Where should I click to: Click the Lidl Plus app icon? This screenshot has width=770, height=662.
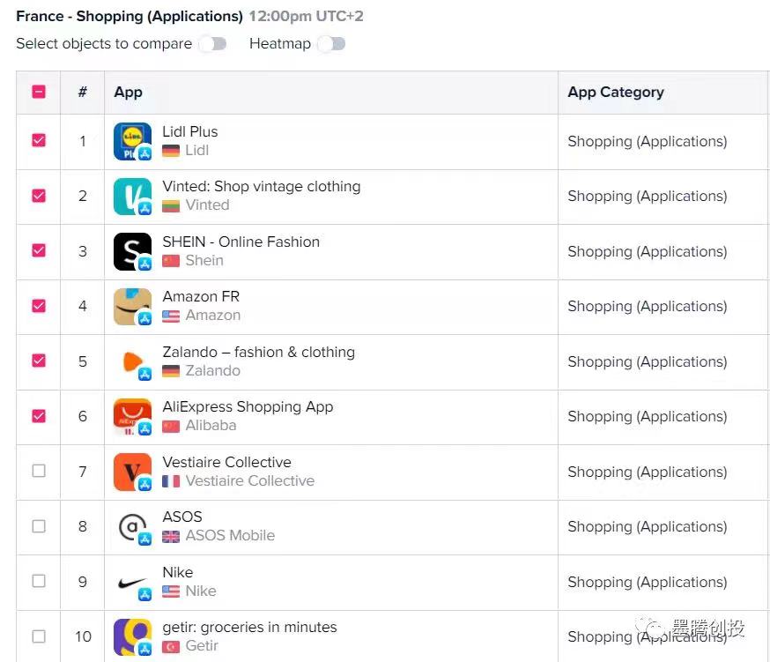coord(132,141)
